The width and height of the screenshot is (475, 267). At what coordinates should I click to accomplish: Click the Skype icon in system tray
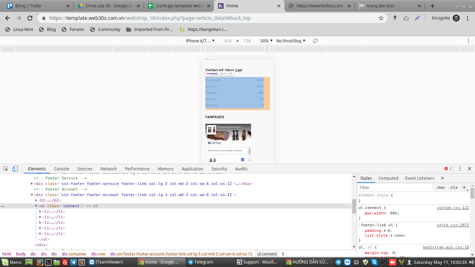pyautogui.click(x=374, y=262)
